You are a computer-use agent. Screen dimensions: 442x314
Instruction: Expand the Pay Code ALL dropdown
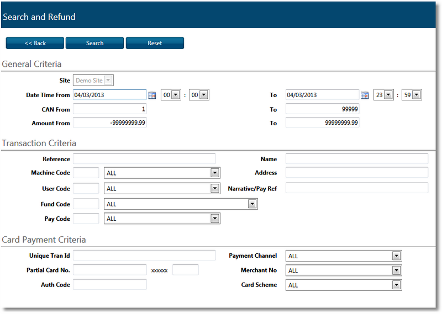(x=162, y=219)
